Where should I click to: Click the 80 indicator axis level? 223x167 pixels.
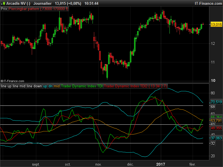tap(213, 93)
